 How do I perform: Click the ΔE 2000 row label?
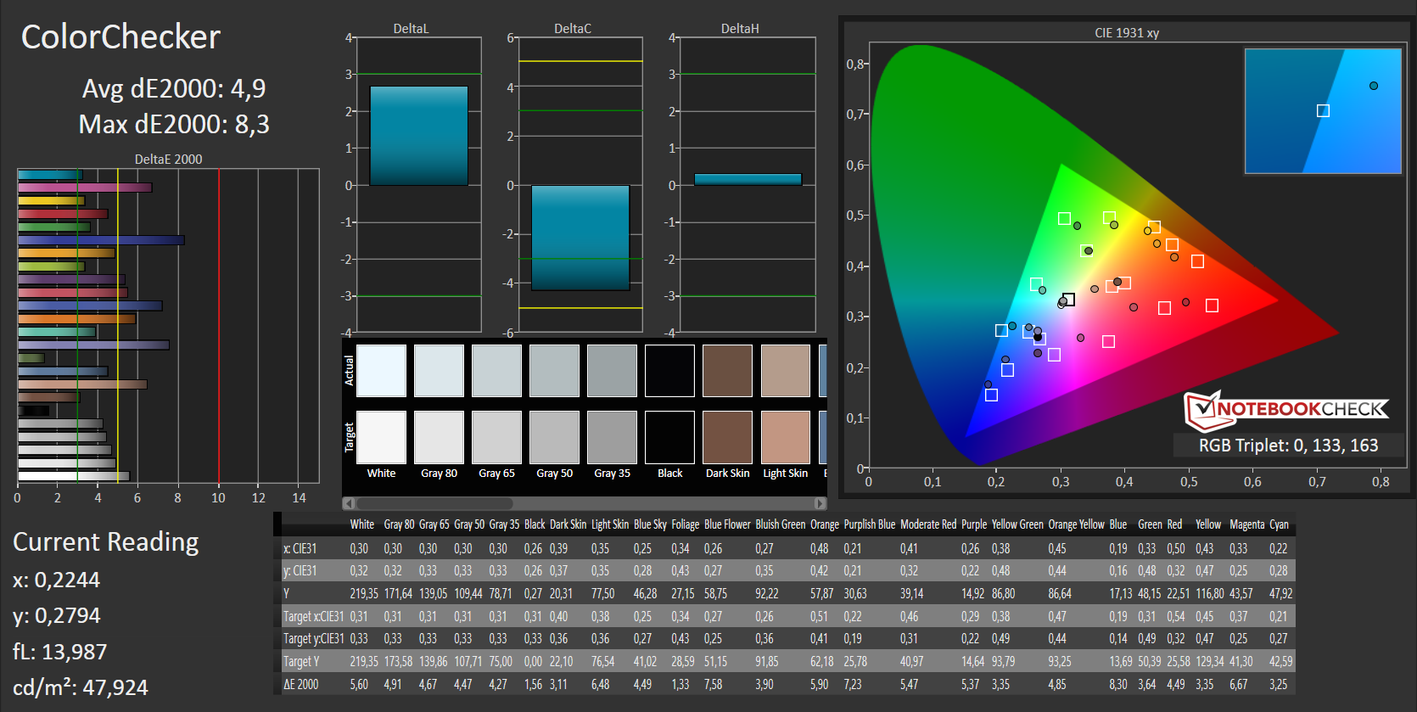pyautogui.click(x=300, y=684)
